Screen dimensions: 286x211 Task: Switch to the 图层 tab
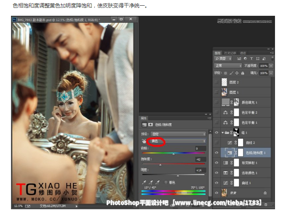pyautogui.click(x=217, y=53)
